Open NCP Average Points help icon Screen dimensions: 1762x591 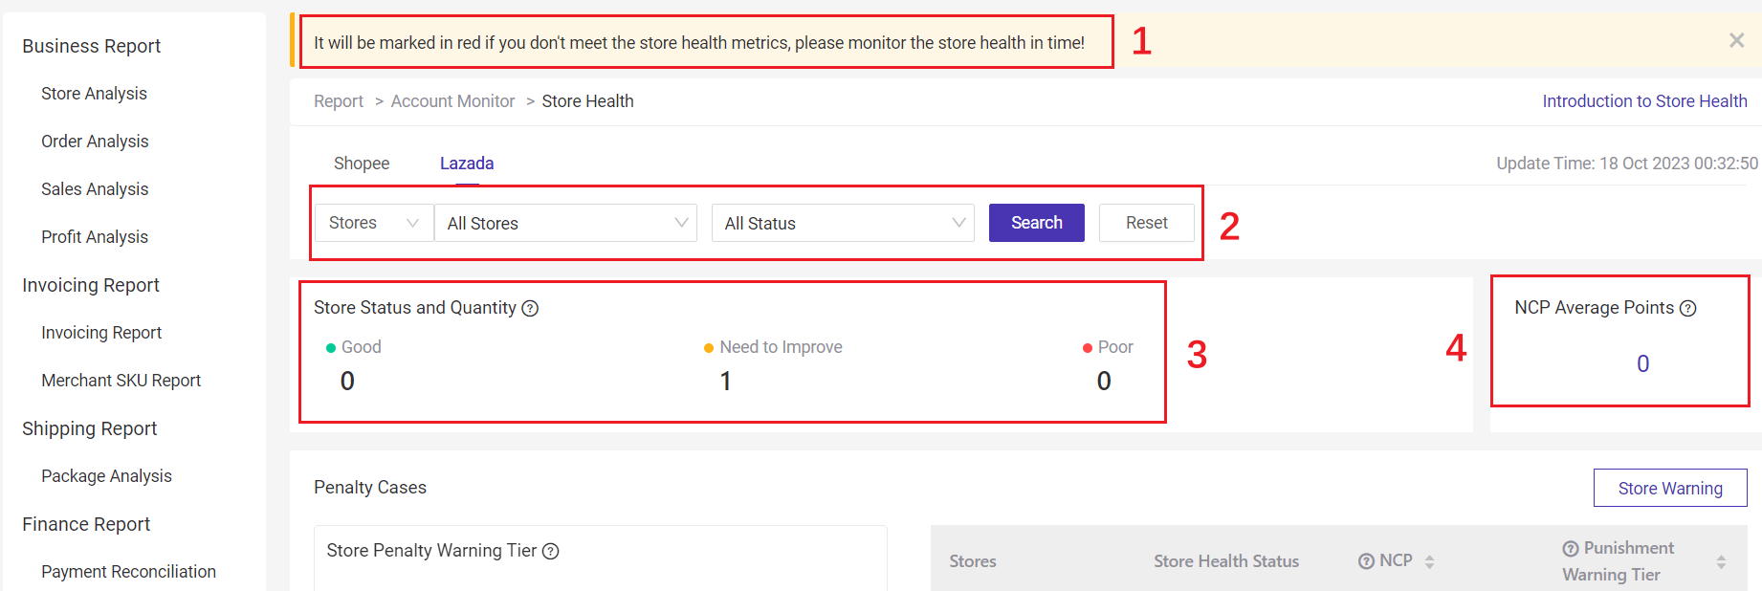coord(1688,308)
